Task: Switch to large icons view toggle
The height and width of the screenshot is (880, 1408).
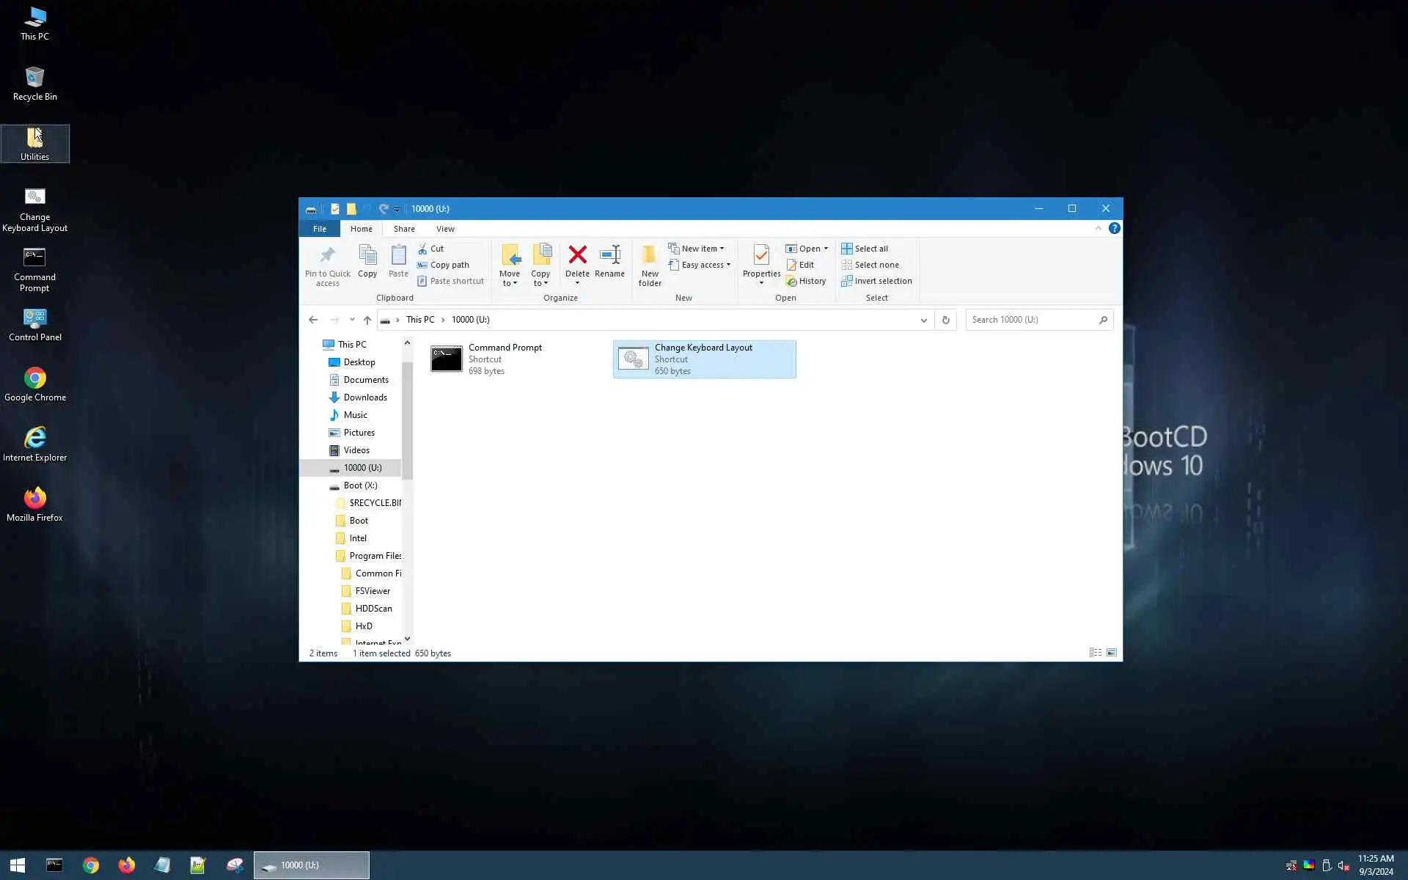Action: click(1112, 653)
